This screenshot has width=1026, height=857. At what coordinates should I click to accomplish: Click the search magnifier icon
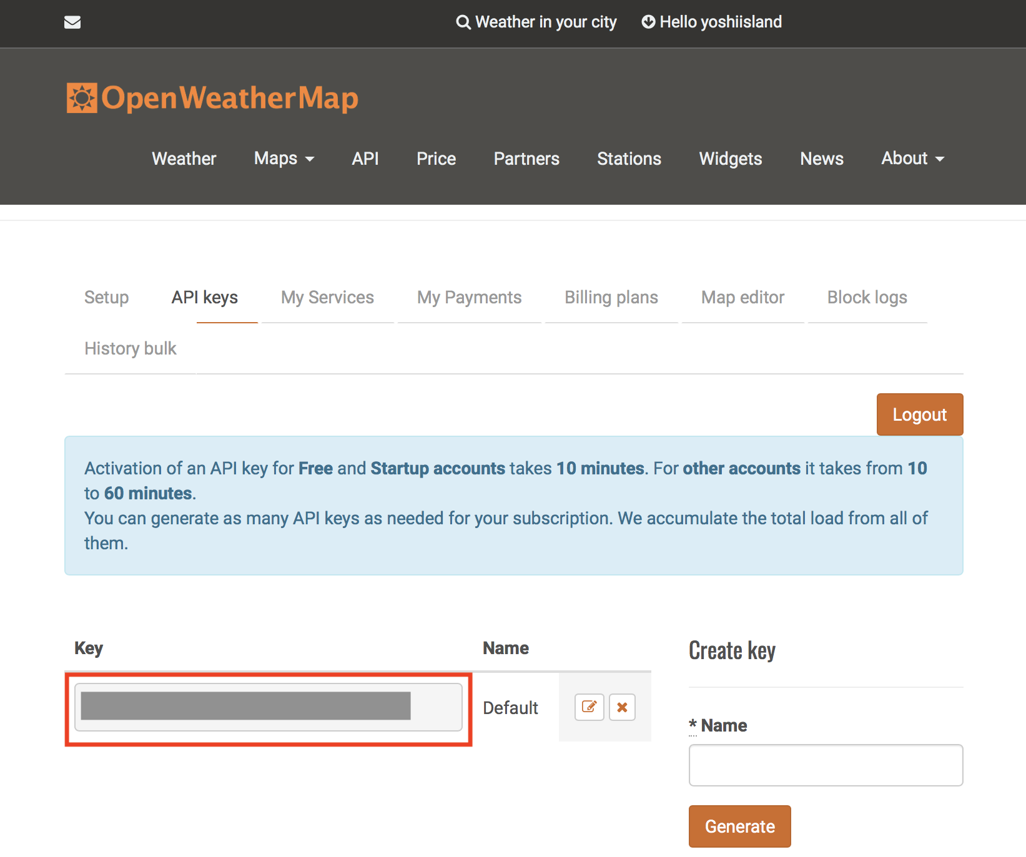click(x=463, y=22)
